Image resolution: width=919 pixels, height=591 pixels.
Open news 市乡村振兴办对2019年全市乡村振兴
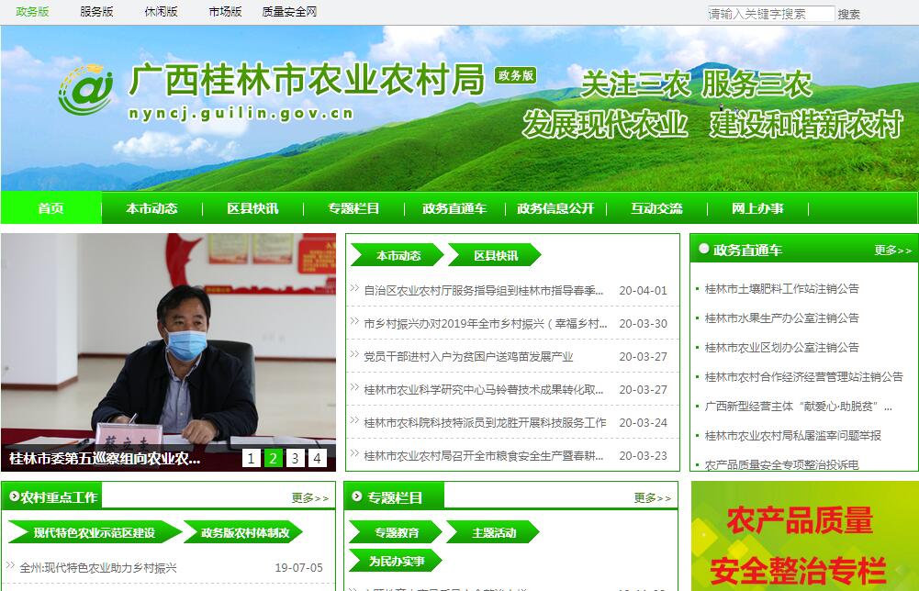point(486,323)
